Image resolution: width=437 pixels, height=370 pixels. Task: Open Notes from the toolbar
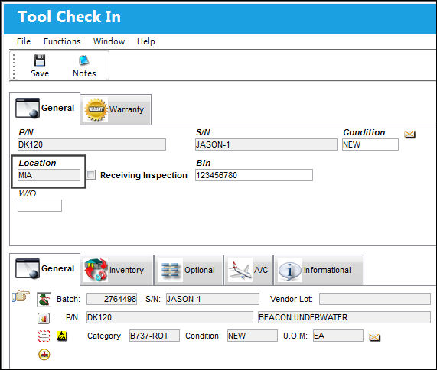pos(84,66)
